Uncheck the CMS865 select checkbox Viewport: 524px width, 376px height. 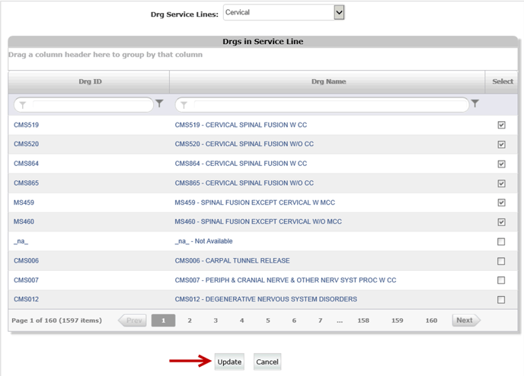[501, 183]
